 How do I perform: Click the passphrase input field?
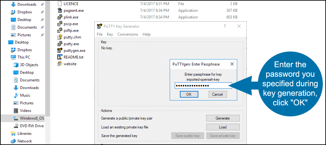click(203, 86)
